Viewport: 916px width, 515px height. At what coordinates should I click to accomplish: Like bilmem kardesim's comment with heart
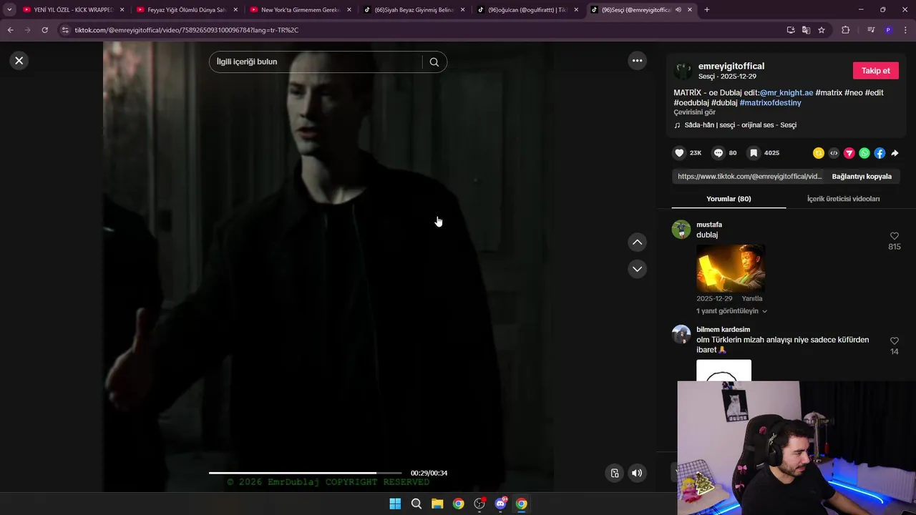(895, 341)
